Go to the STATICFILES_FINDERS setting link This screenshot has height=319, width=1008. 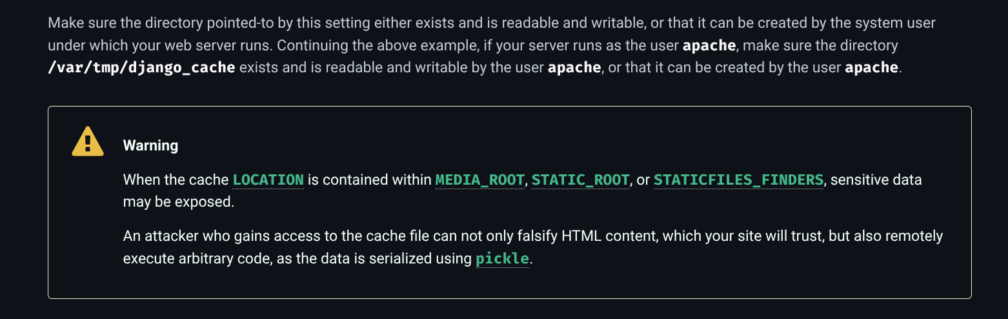(738, 180)
